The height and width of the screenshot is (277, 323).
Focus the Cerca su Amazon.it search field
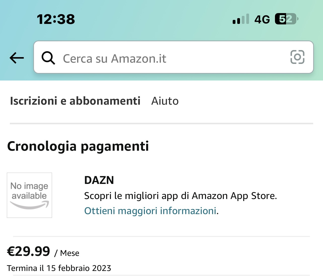point(174,57)
